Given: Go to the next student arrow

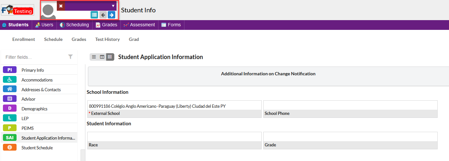Looking at the screenshot, I should pyautogui.click(x=111, y=15).
